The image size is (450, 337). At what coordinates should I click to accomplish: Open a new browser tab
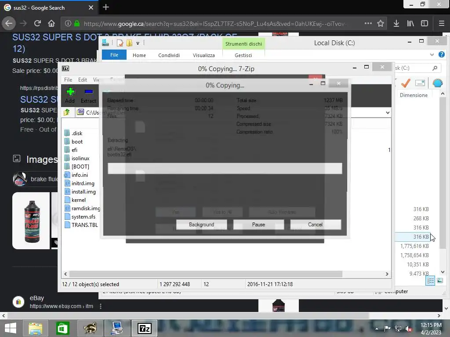click(105, 7)
